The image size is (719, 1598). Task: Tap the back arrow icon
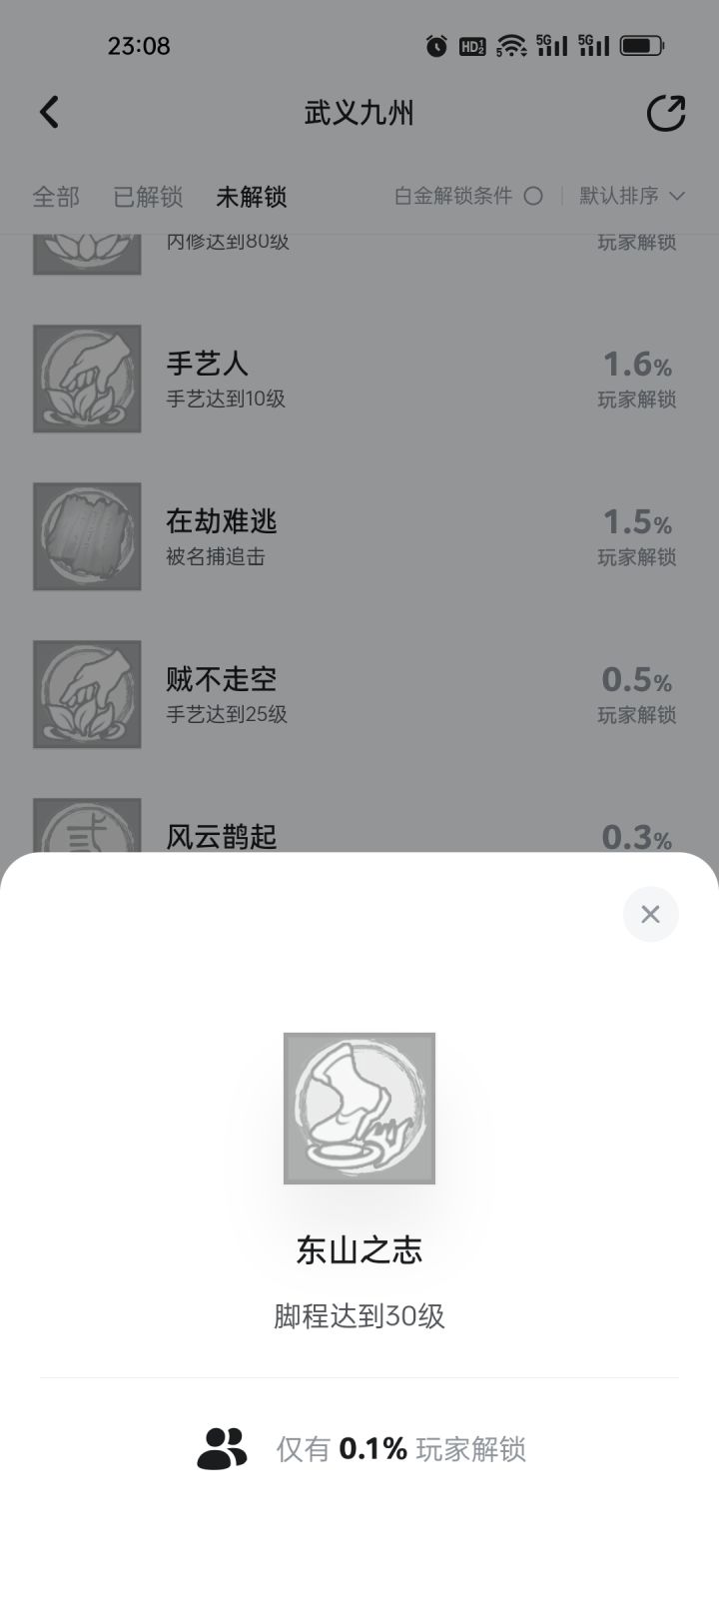coord(49,112)
